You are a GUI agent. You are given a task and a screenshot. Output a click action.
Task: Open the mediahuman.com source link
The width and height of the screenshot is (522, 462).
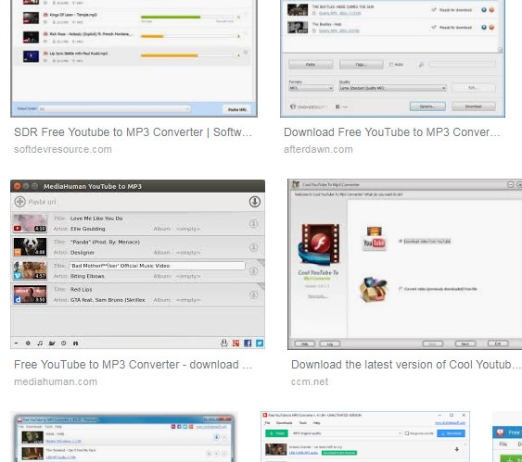56,381
